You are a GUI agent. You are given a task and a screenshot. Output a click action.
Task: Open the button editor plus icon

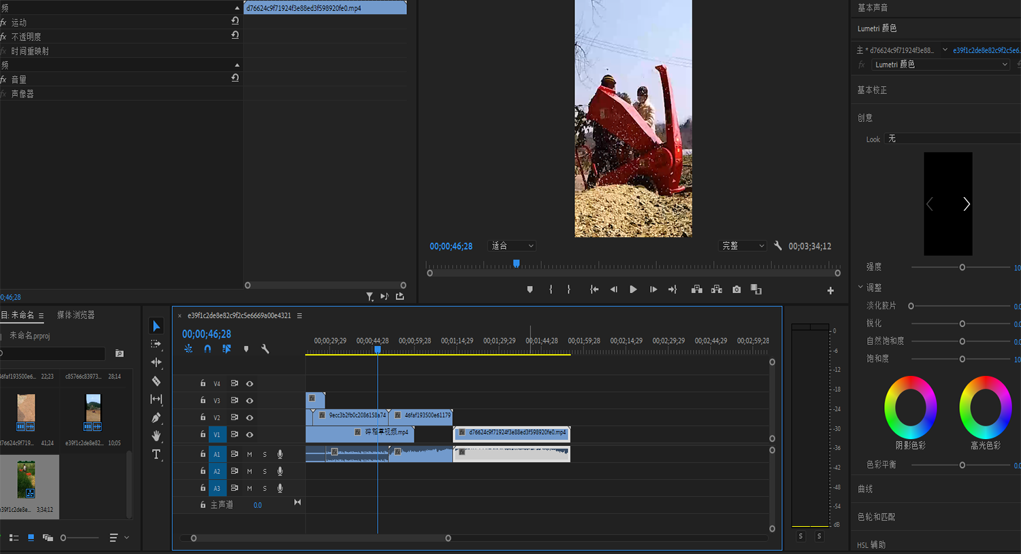point(830,291)
